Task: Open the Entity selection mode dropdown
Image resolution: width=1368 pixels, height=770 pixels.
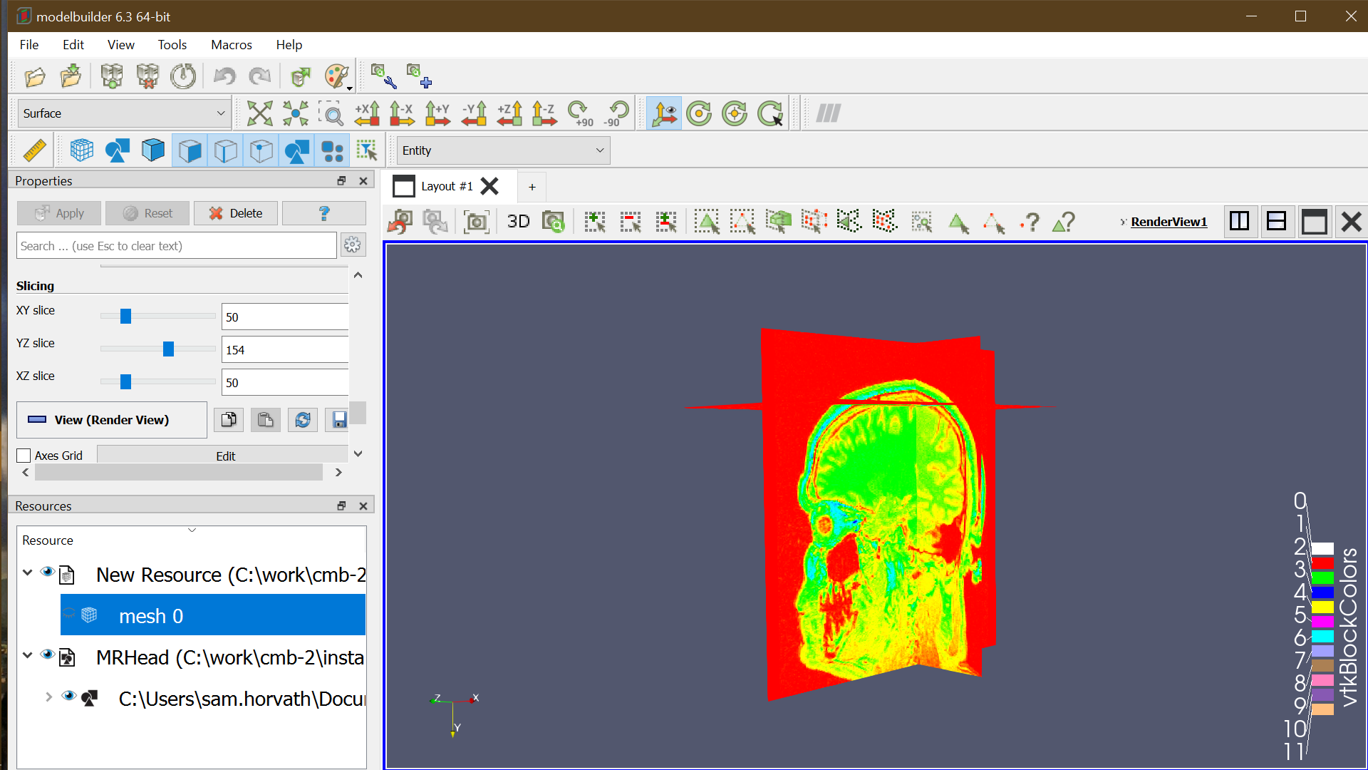Action: [x=502, y=150]
